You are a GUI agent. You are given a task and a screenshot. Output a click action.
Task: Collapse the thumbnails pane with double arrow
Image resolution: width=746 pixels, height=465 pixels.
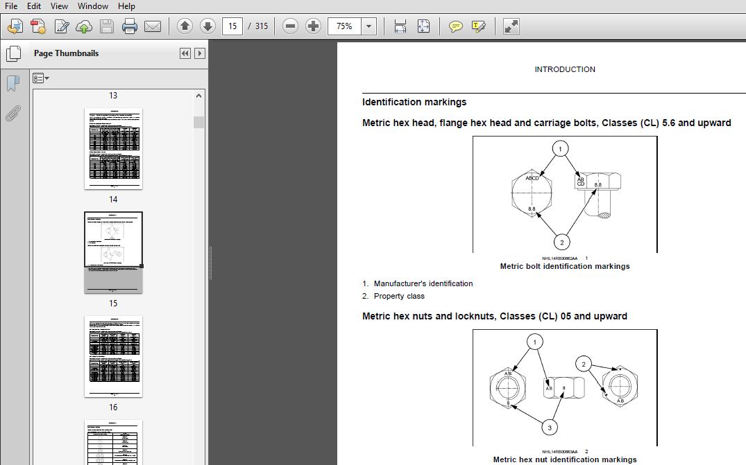point(185,53)
